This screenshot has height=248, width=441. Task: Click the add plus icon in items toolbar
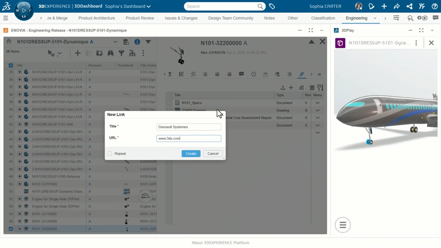pos(78,53)
